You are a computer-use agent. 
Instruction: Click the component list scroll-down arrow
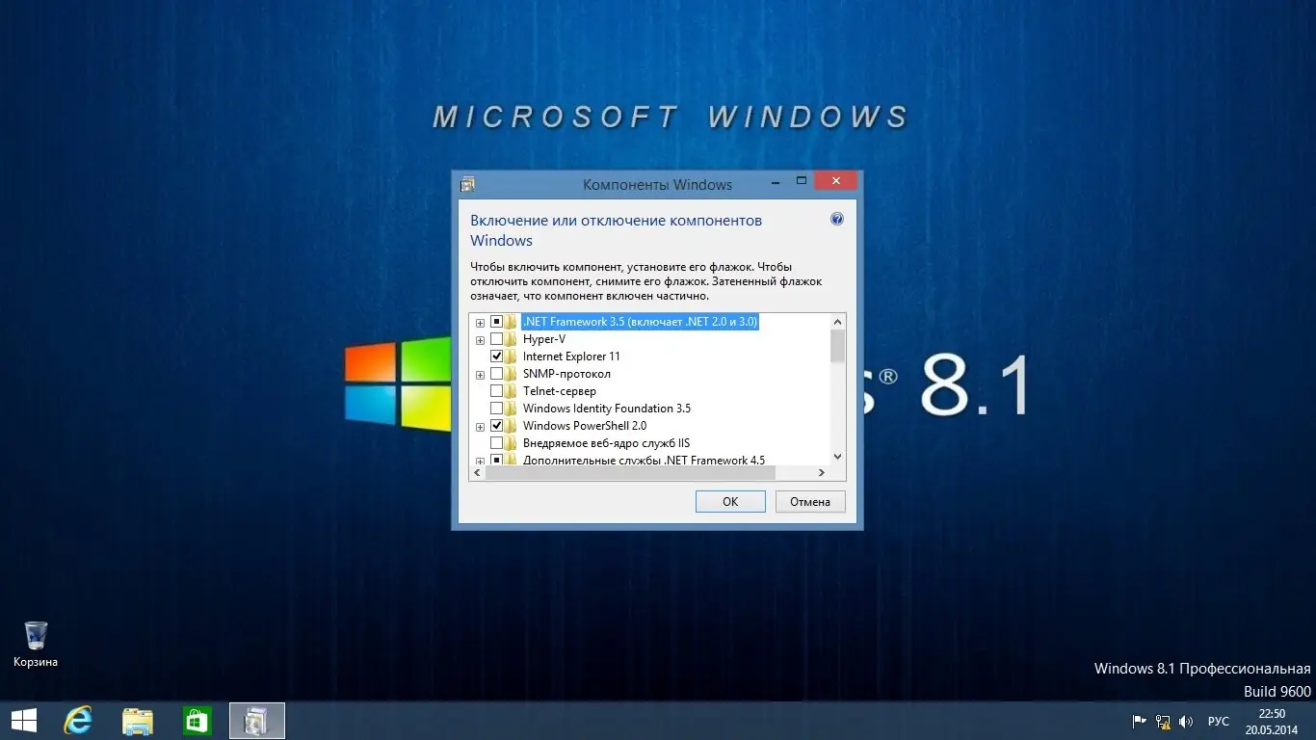[x=837, y=457]
